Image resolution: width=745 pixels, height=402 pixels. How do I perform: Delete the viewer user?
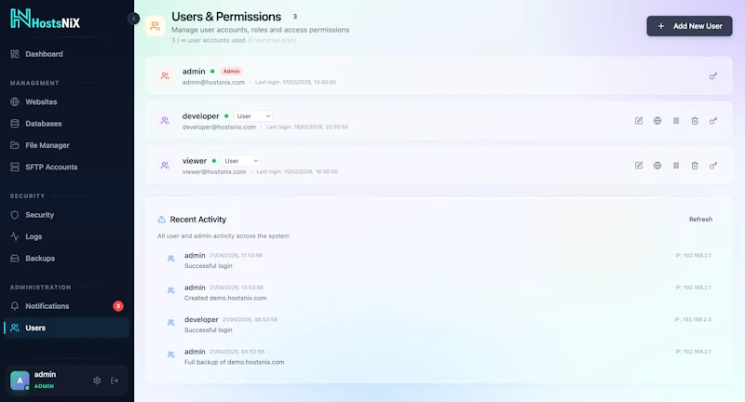click(695, 166)
